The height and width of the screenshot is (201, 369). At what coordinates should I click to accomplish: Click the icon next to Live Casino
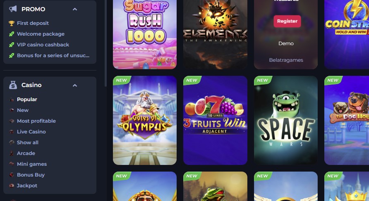click(12, 132)
